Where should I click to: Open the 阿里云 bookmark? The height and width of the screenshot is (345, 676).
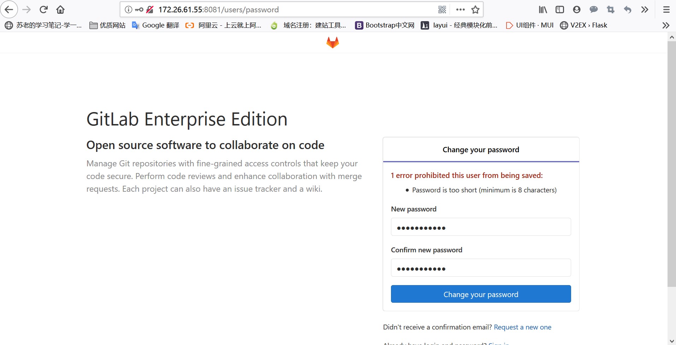(x=224, y=25)
